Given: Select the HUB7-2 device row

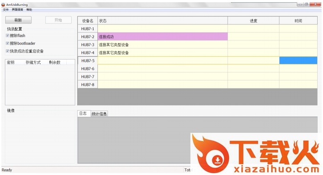Looking at the screenshot, I should (198, 36).
